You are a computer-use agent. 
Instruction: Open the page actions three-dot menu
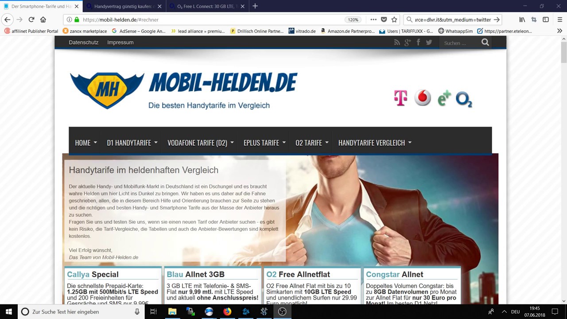[x=373, y=19]
